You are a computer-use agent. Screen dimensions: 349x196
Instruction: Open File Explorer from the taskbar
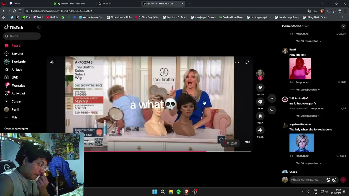(171, 192)
